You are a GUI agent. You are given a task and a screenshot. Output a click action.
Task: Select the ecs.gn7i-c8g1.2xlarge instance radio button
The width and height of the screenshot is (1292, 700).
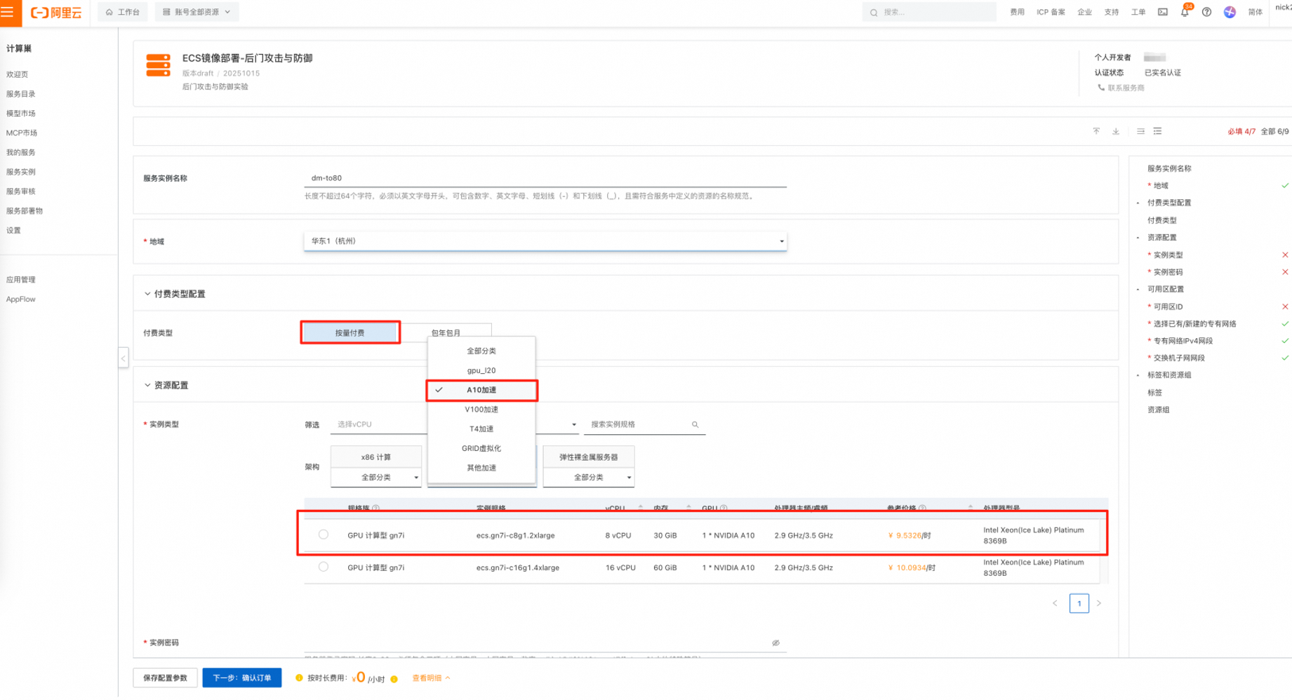coord(323,534)
